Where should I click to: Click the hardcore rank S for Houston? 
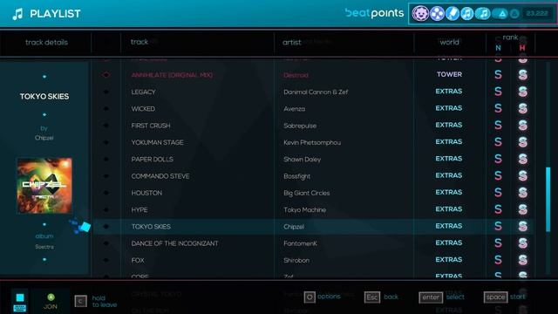pyautogui.click(x=522, y=192)
